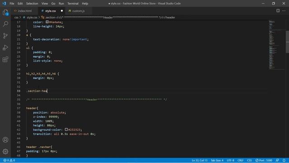Open the Search view in activity bar
This screenshot has height=163, width=289.
point(5,24)
